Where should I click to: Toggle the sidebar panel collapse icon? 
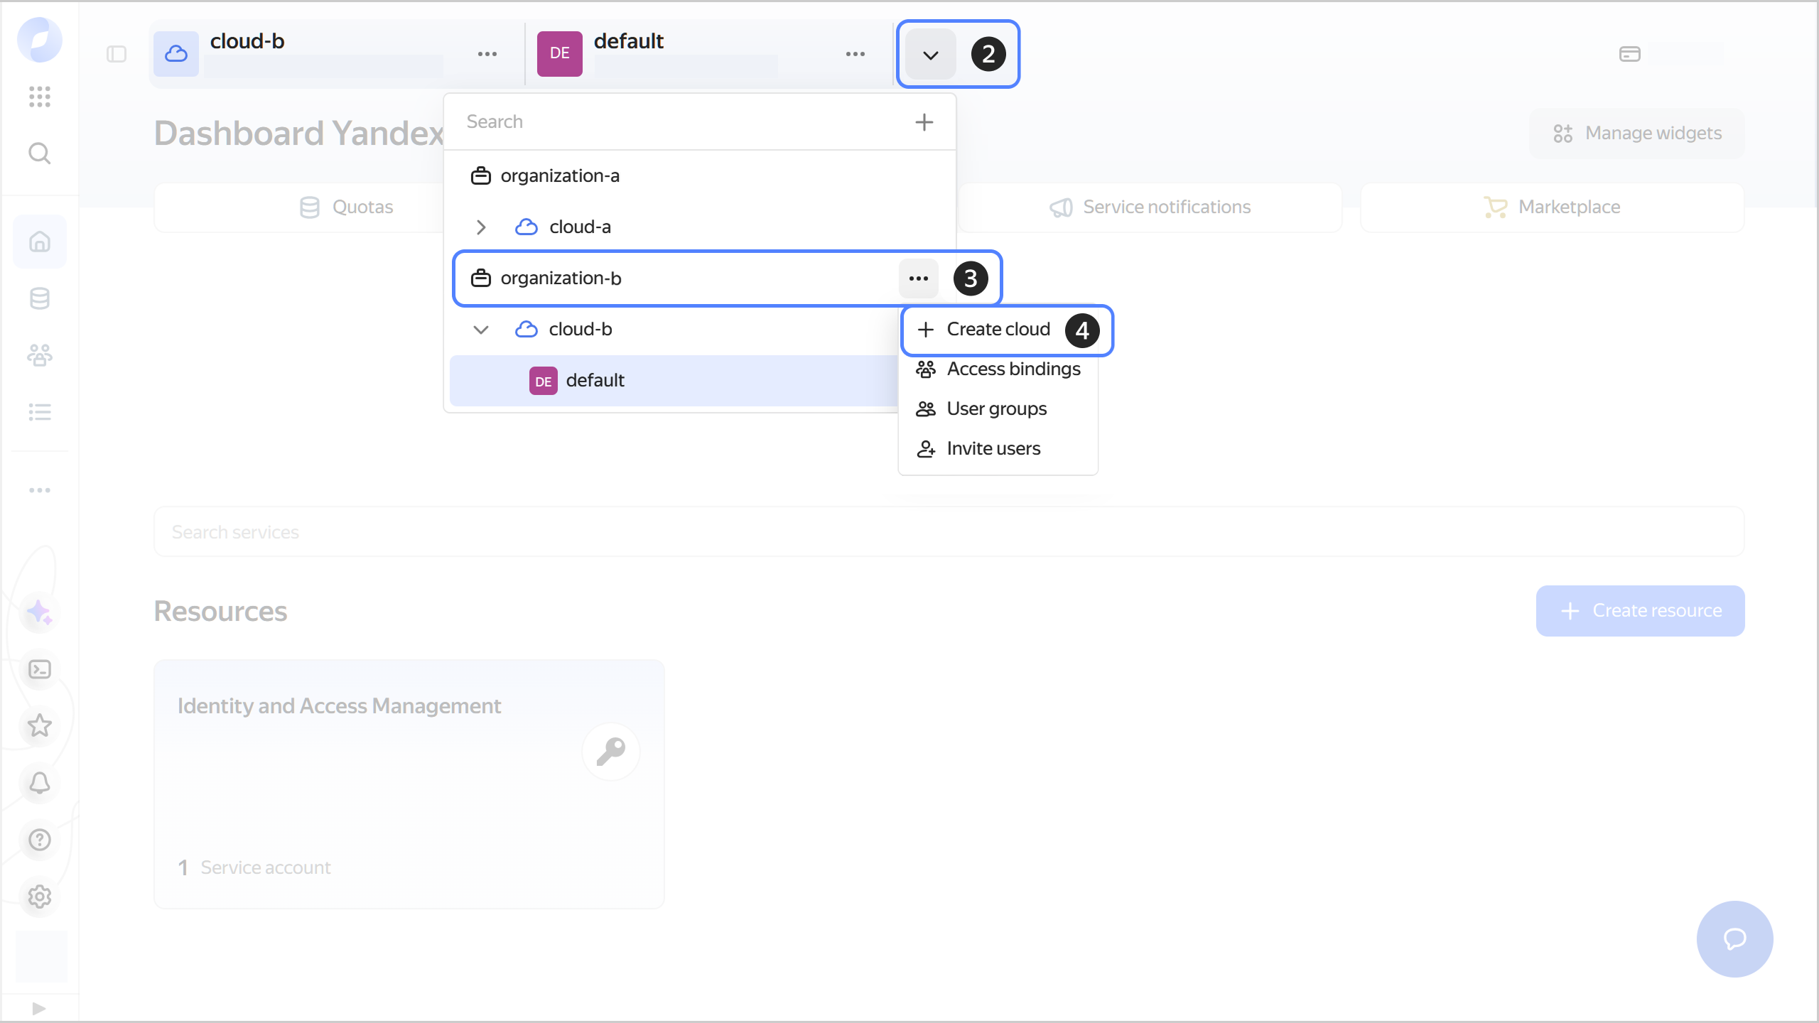coord(117,54)
